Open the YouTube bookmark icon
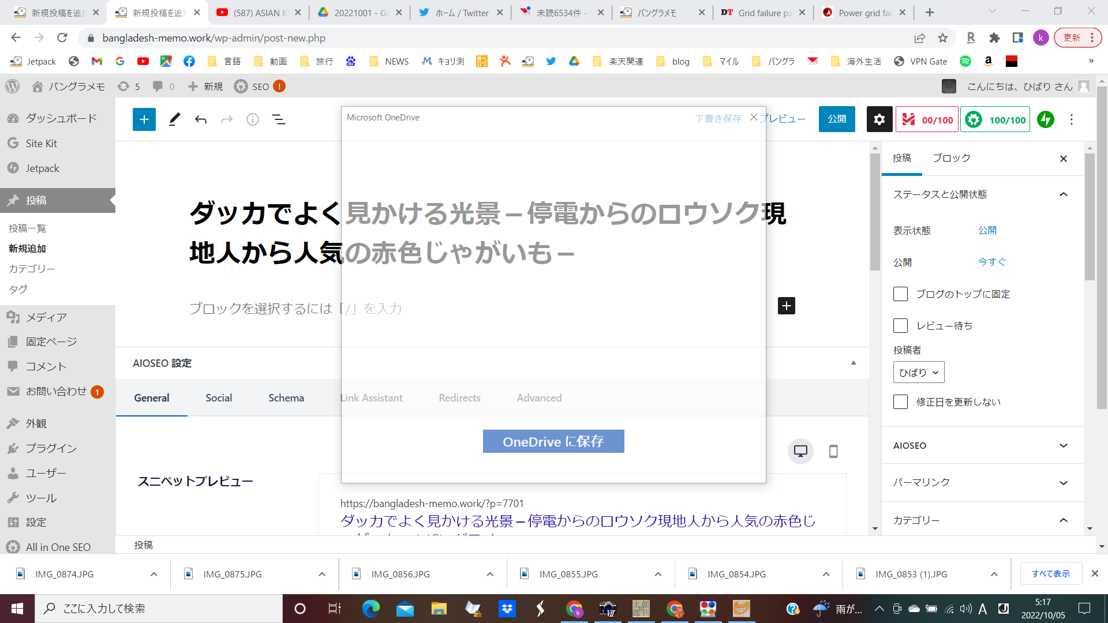 [143, 61]
